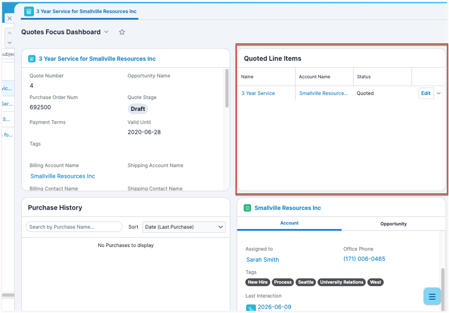Expand the Quotes Focus Dashboard dropdown
This screenshot has width=449, height=313.
[x=106, y=32]
